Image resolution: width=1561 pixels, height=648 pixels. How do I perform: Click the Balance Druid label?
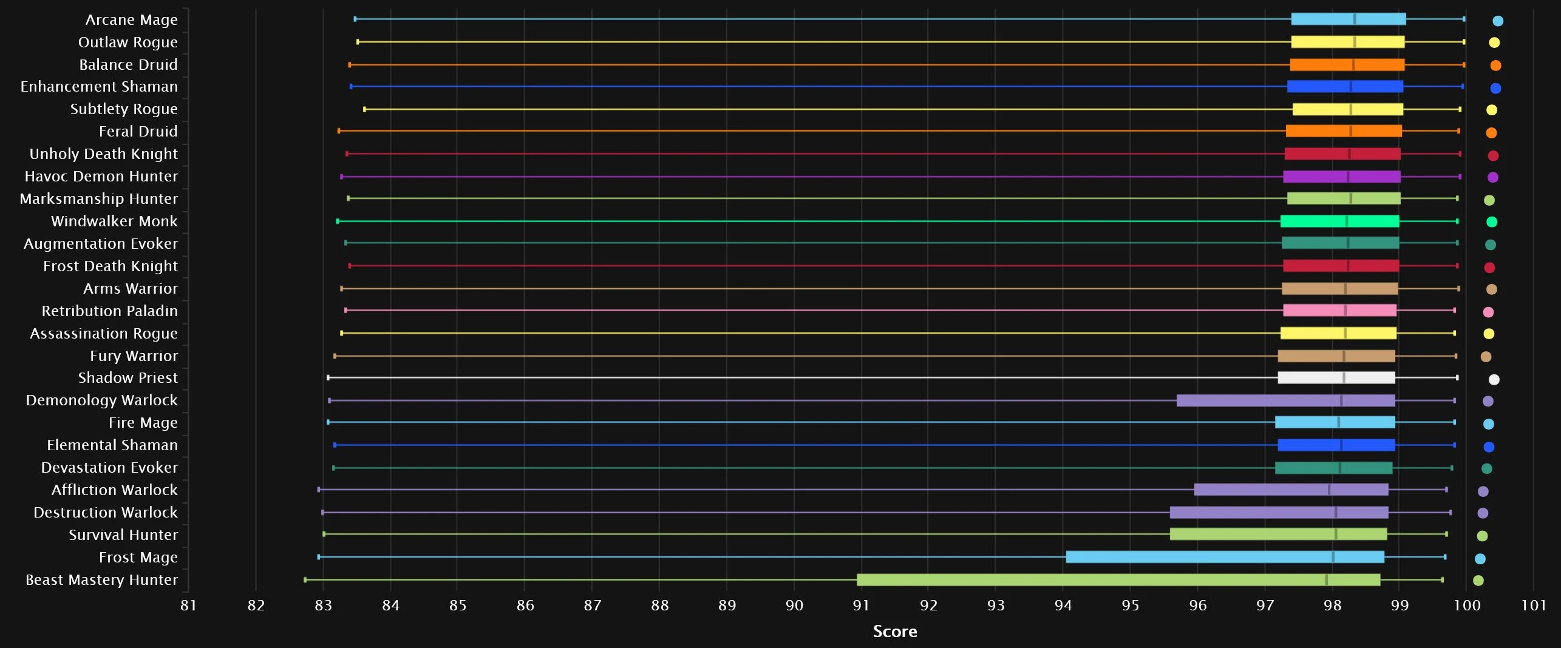tap(129, 65)
